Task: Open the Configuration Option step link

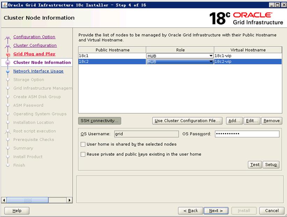Action: (34, 37)
